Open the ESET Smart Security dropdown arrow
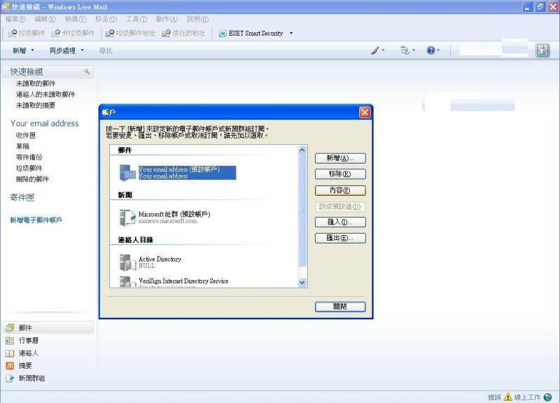This screenshot has width=560, height=403. (x=291, y=33)
